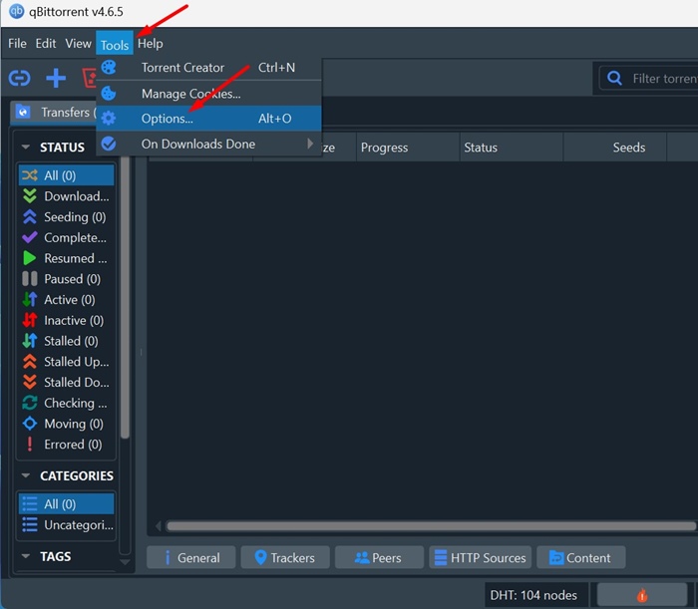Open the Help menu
The height and width of the screenshot is (609, 698).
[150, 43]
